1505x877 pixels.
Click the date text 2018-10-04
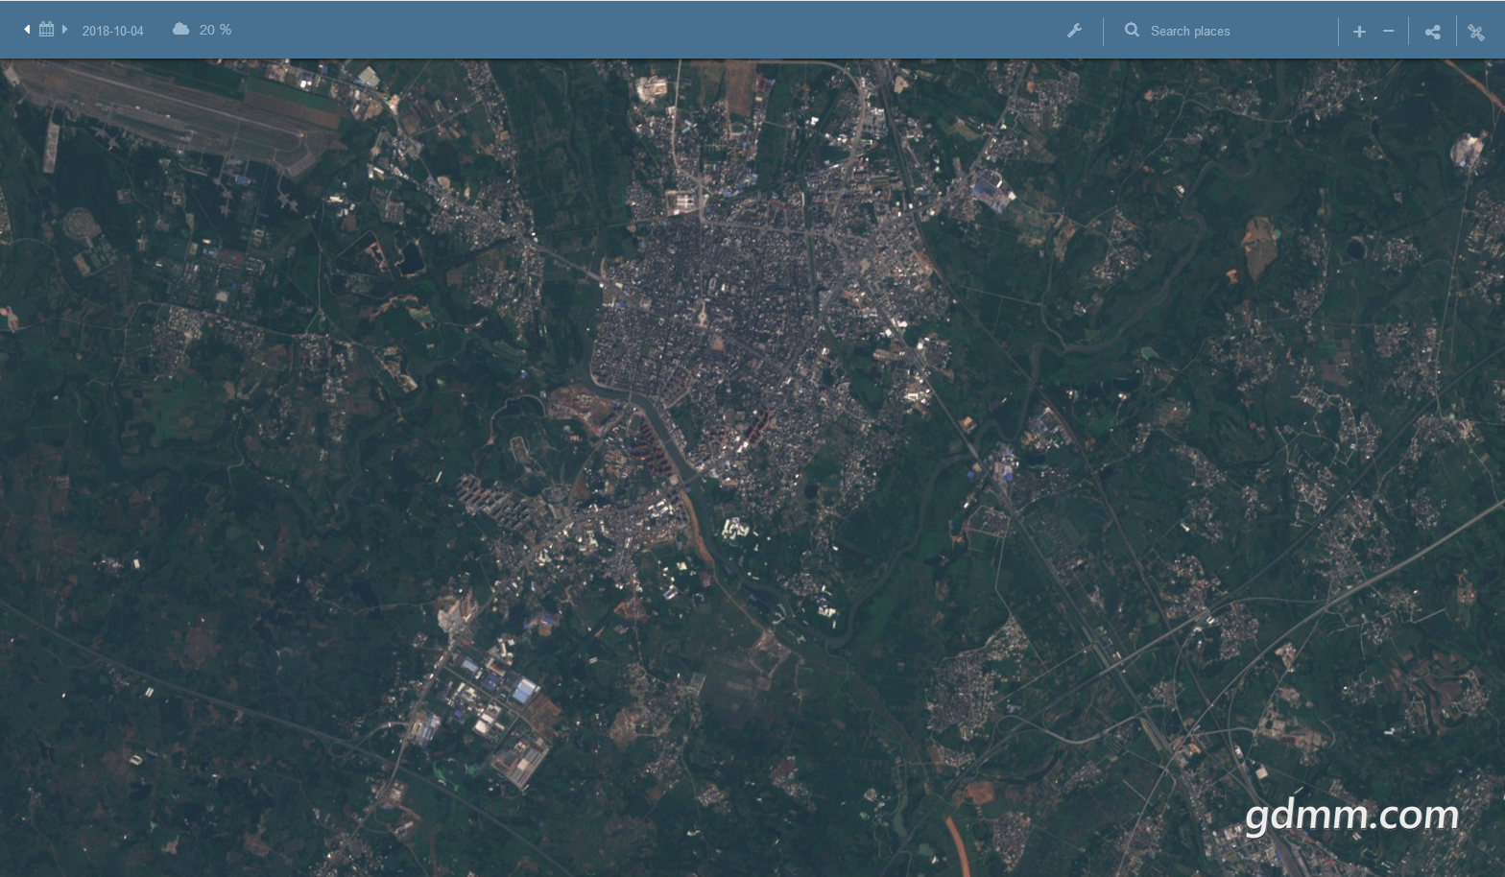(x=112, y=31)
